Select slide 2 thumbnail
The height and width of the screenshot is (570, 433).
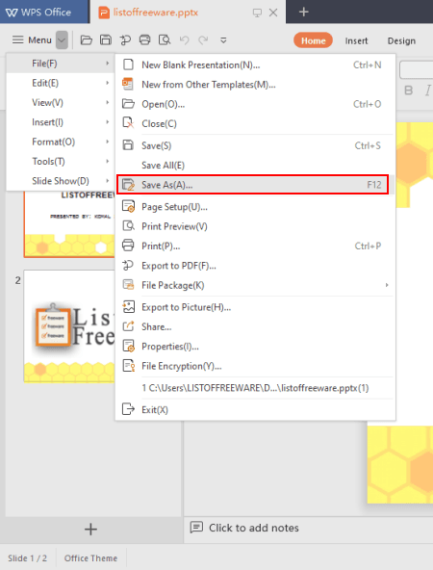pyautogui.click(x=69, y=326)
